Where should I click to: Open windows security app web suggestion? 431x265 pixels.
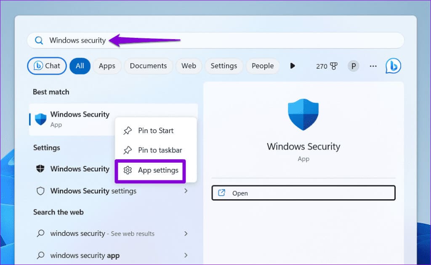pyautogui.click(x=113, y=255)
